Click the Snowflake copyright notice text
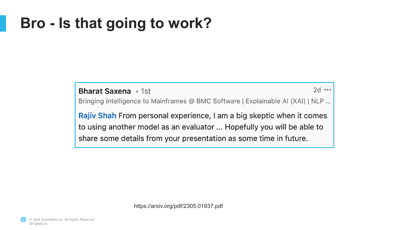409x230 pixels. point(62,220)
